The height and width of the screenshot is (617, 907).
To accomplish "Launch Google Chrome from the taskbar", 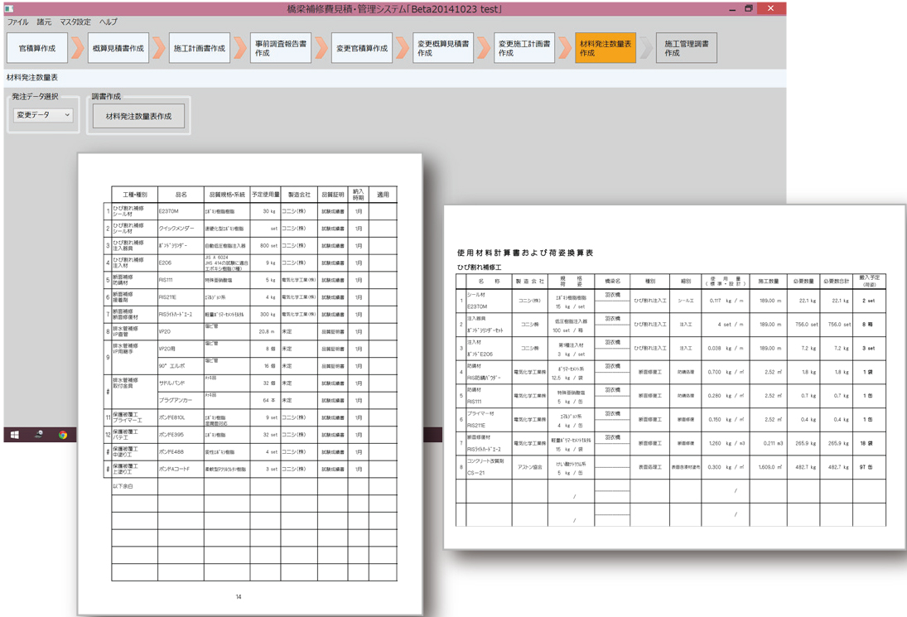I will click(63, 434).
